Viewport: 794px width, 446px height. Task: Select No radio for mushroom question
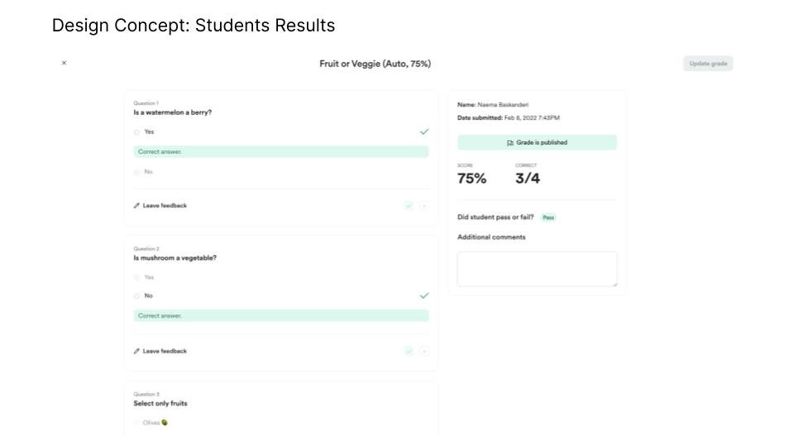136,296
